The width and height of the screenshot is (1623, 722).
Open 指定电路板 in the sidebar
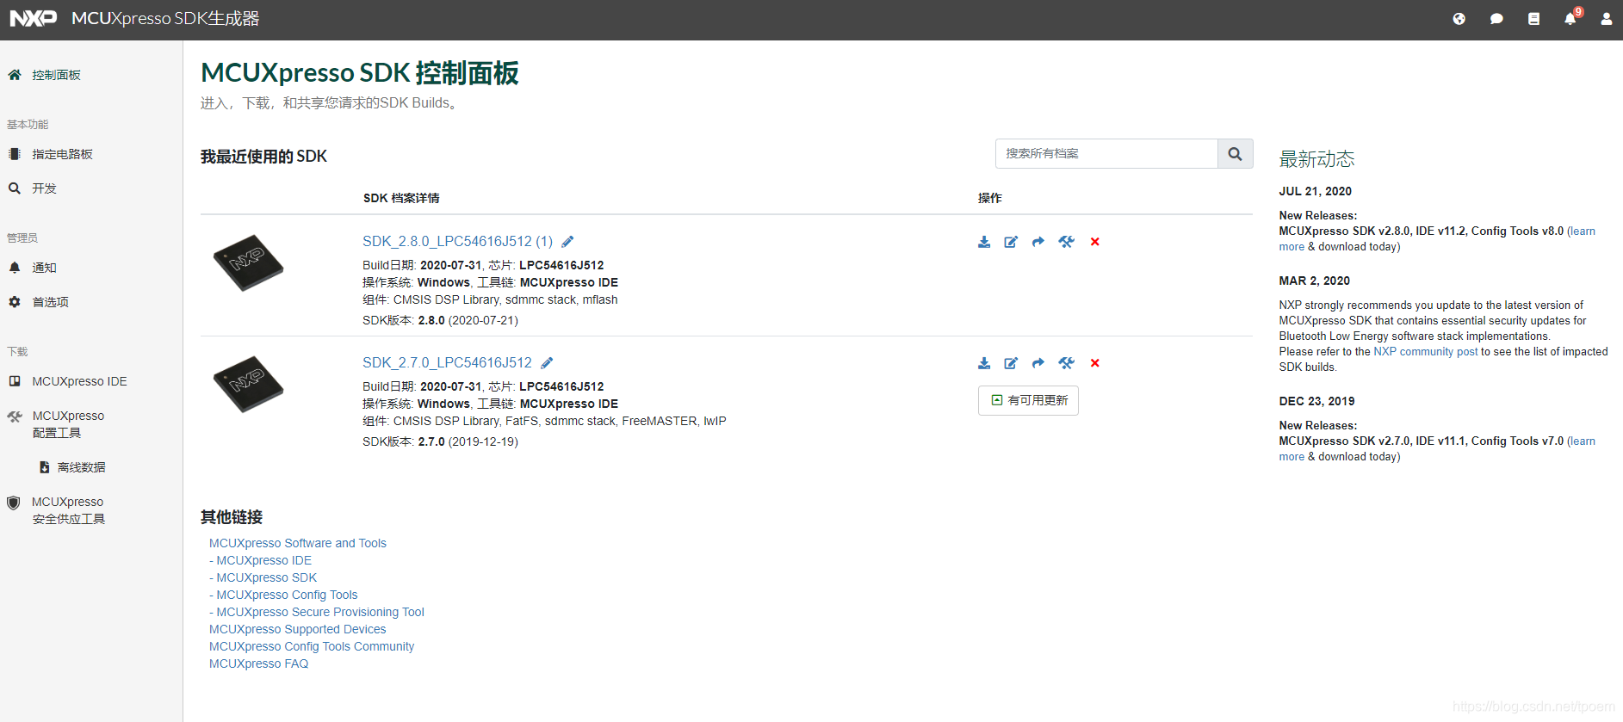[50, 154]
